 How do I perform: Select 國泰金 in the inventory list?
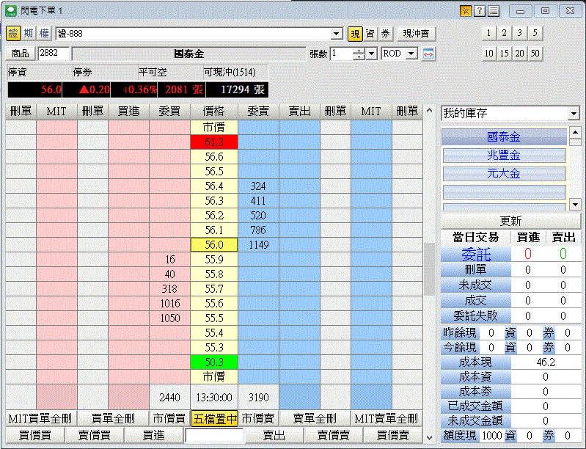pyautogui.click(x=504, y=137)
